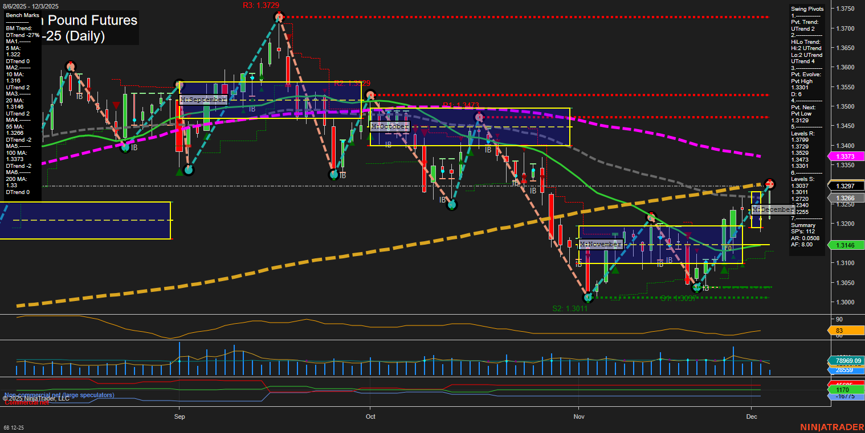Click the 'Levels S:' heading

(803, 179)
